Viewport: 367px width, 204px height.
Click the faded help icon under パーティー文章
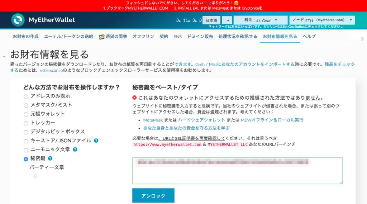tap(35, 176)
